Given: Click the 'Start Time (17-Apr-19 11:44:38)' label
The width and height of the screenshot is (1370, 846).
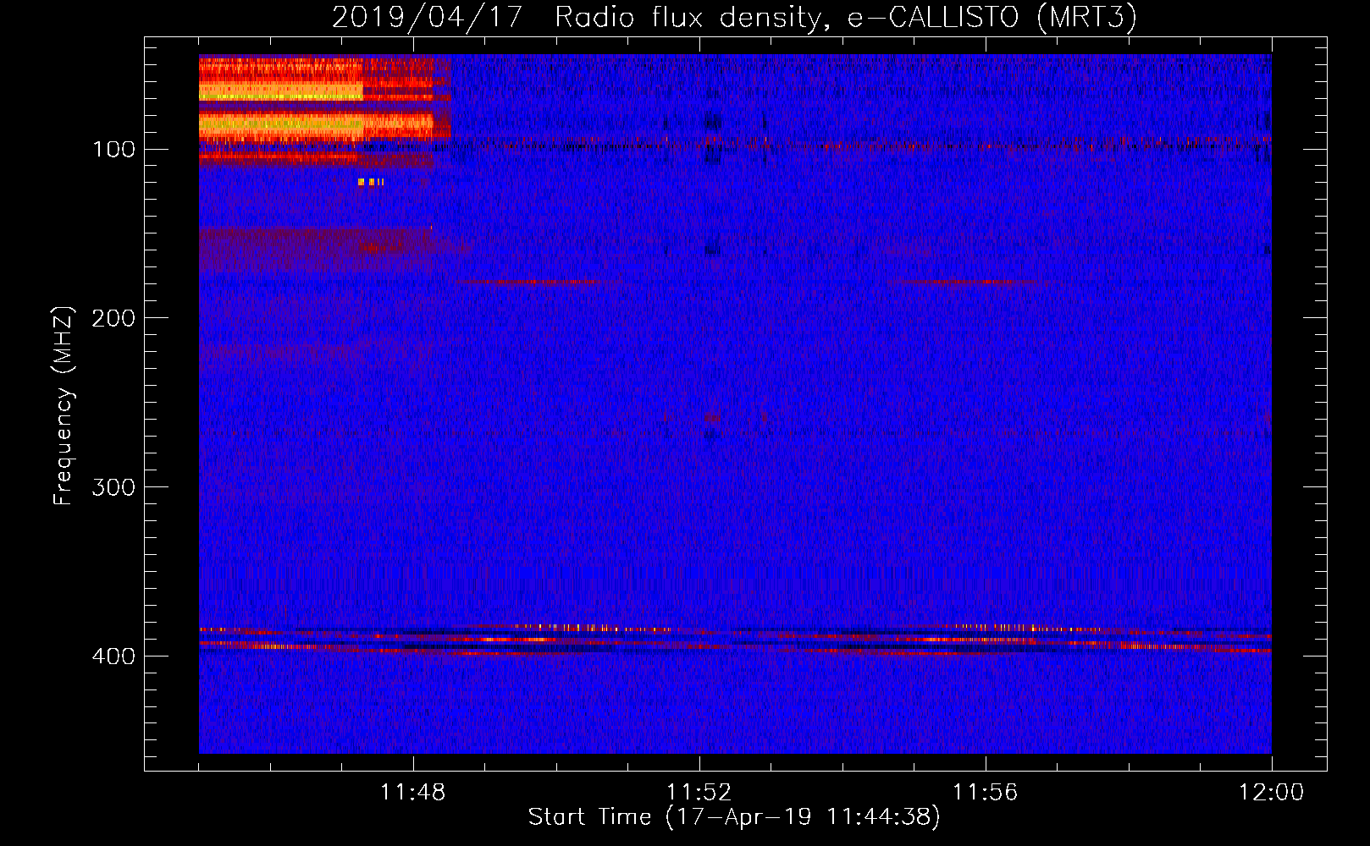Looking at the screenshot, I should click(x=734, y=817).
